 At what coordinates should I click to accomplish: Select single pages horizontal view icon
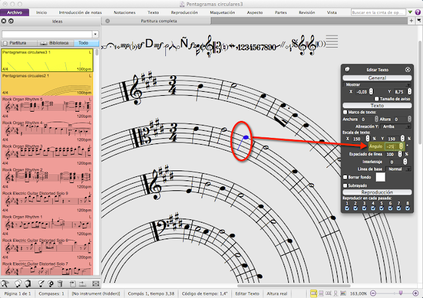point(328,293)
